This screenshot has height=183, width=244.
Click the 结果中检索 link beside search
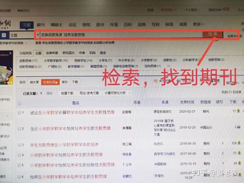pyautogui.click(x=235, y=36)
